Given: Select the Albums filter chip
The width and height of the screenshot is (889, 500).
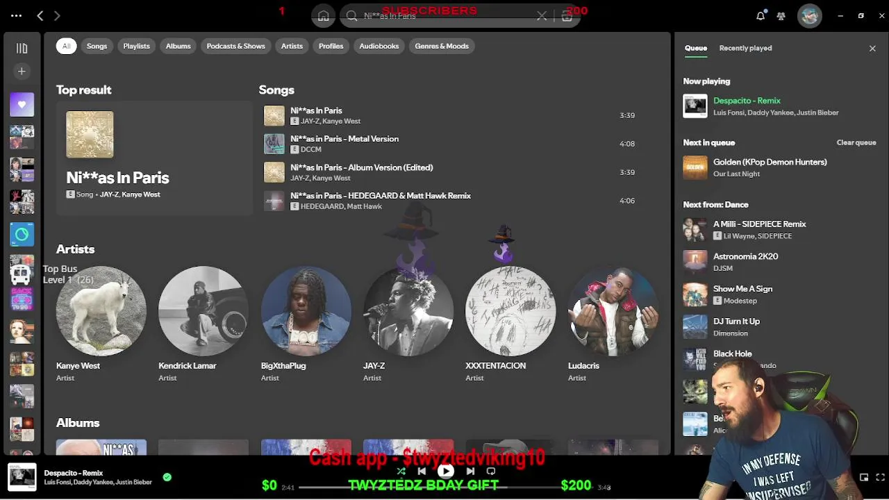Looking at the screenshot, I should point(178,46).
